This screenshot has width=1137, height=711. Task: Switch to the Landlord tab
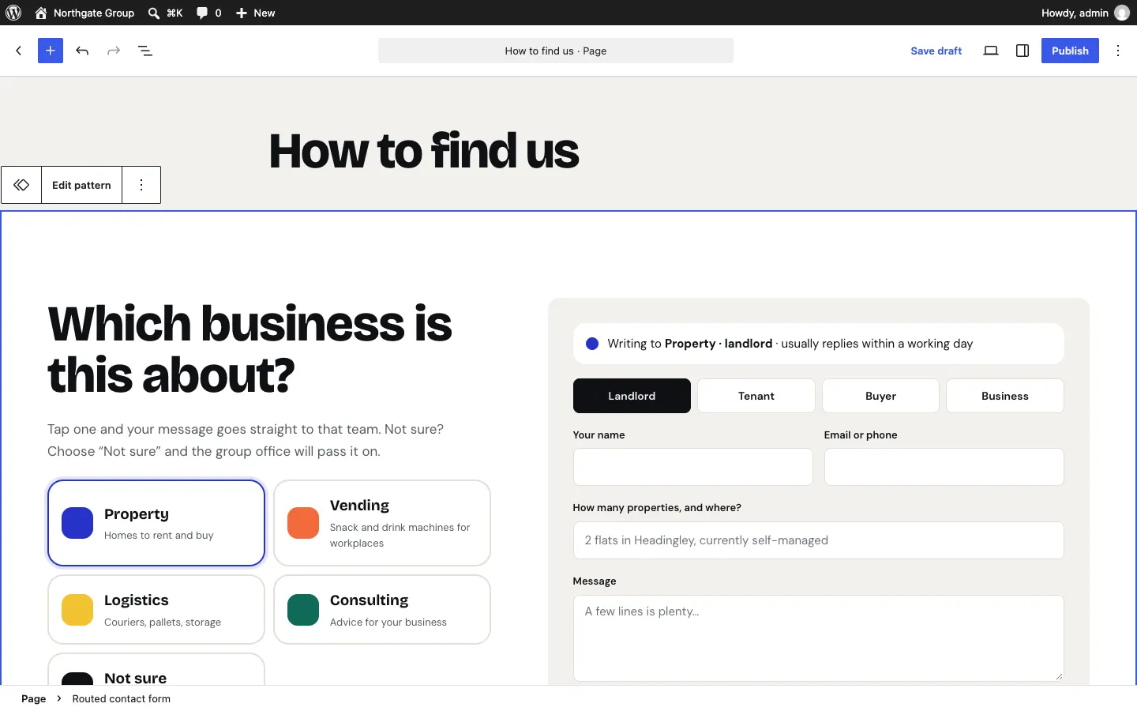pyautogui.click(x=632, y=396)
